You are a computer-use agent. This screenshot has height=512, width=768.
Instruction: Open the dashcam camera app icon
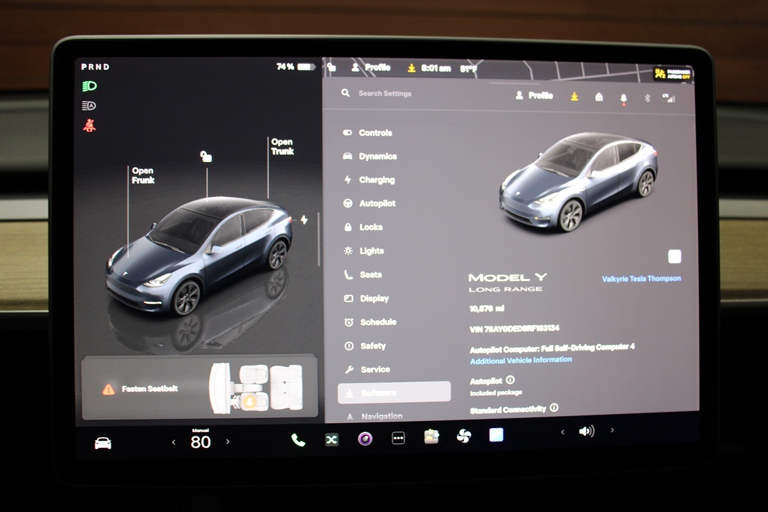tap(365, 438)
